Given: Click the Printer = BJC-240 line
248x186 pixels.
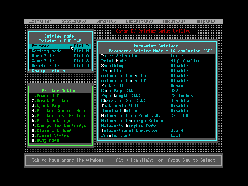Looking at the screenshot, I should [60, 41].
